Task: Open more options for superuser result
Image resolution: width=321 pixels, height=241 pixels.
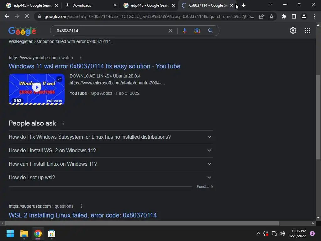Action: click(x=81, y=206)
